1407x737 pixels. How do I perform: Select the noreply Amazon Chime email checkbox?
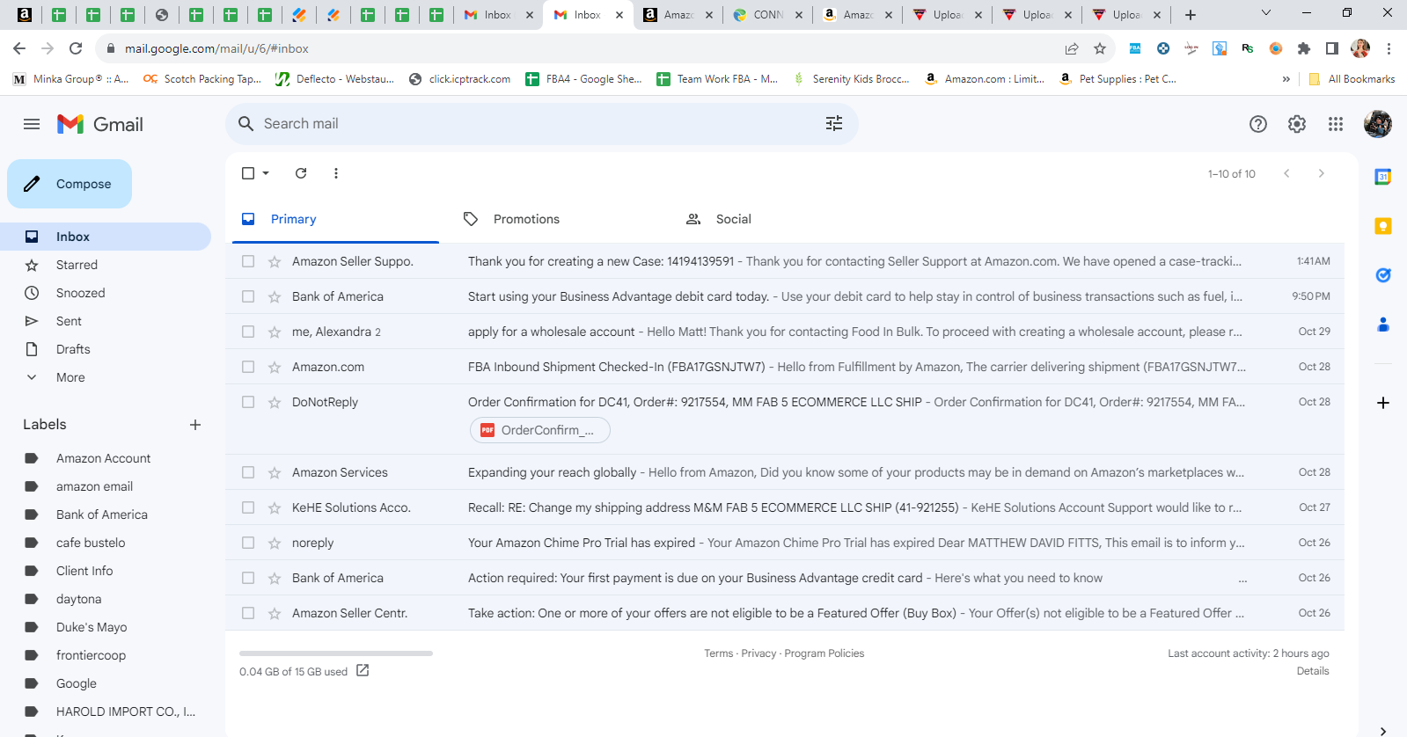(x=248, y=543)
